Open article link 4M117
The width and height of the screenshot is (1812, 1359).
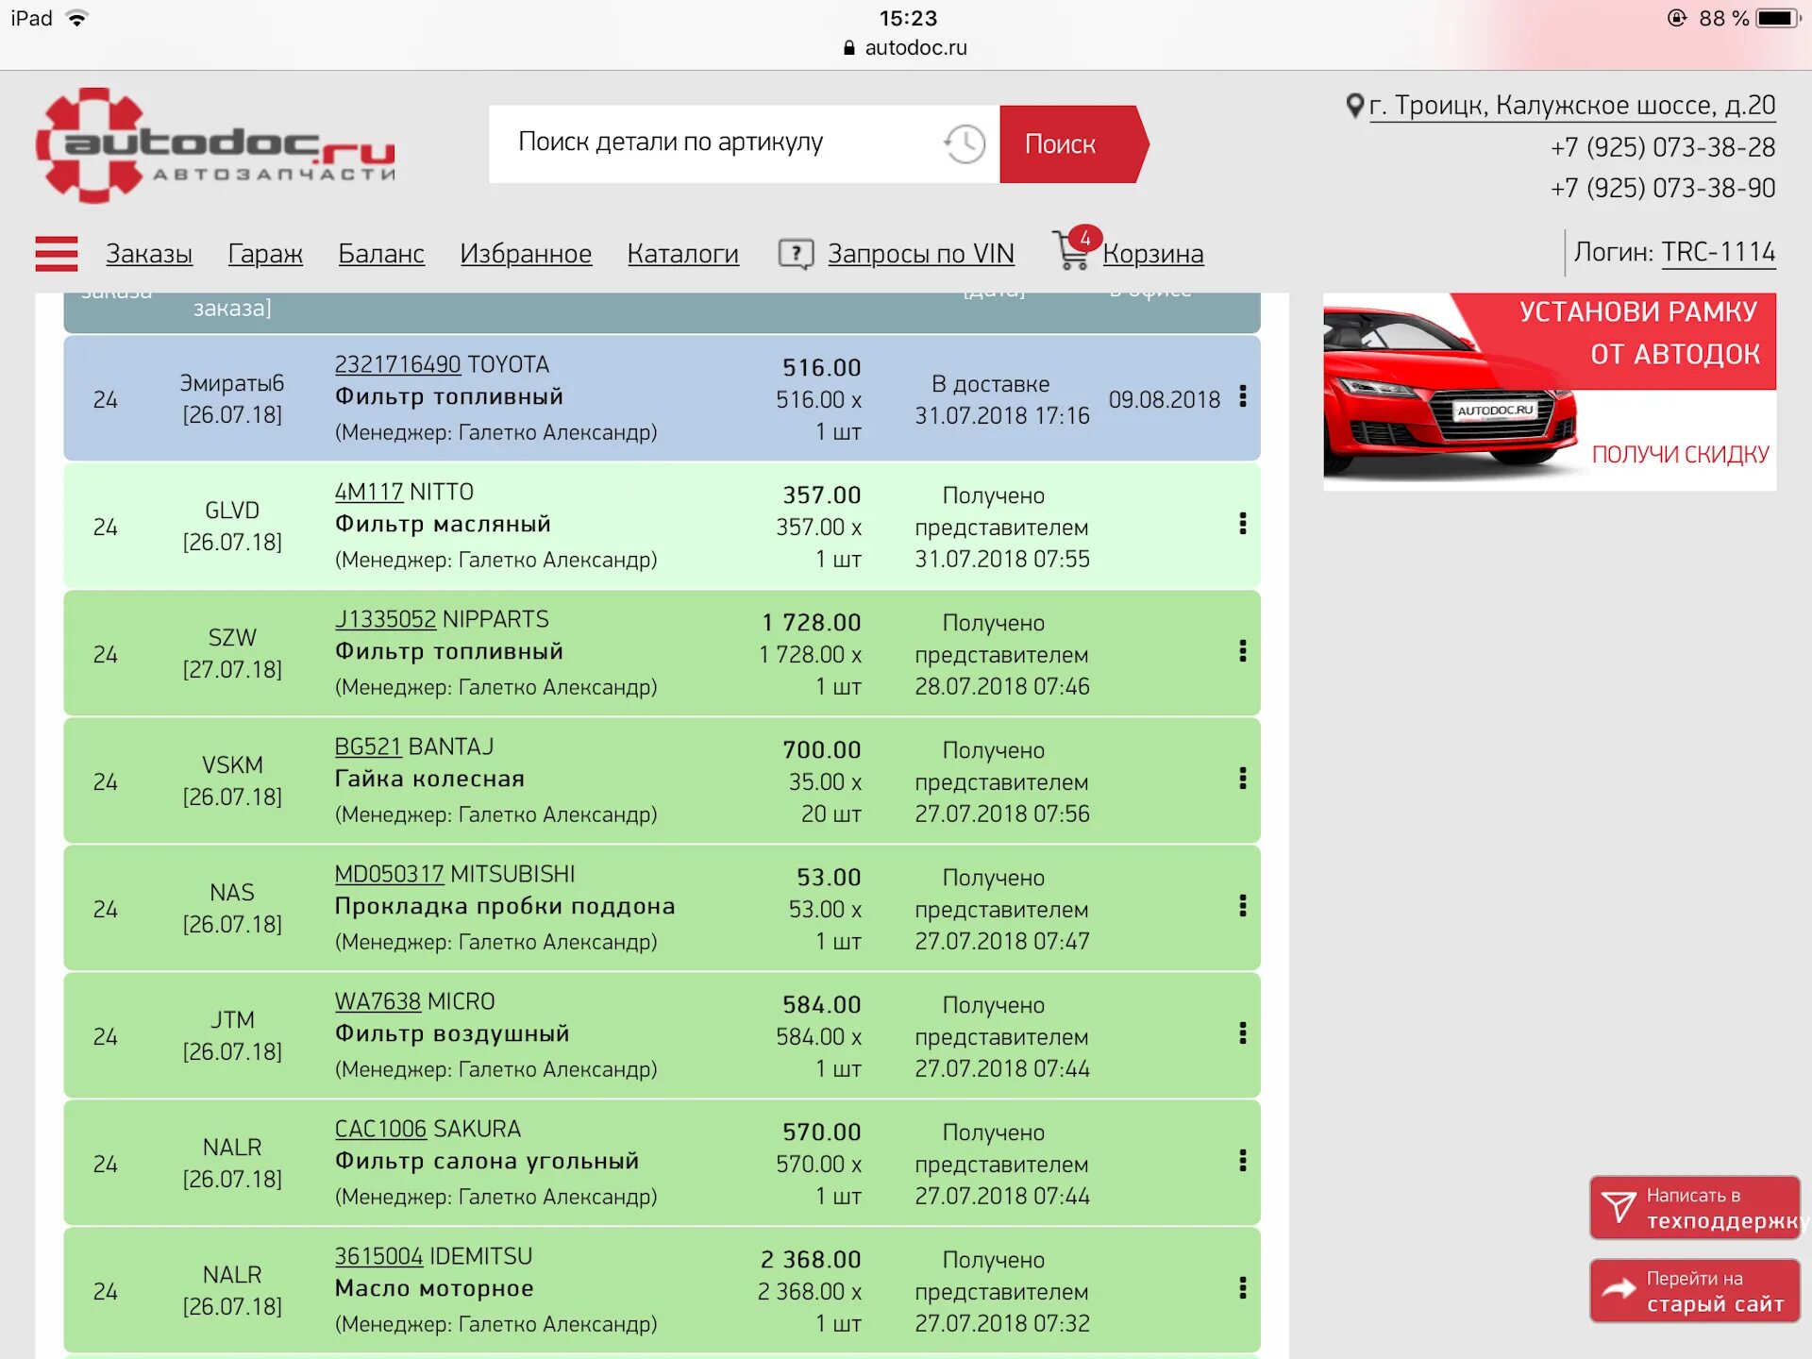point(369,492)
